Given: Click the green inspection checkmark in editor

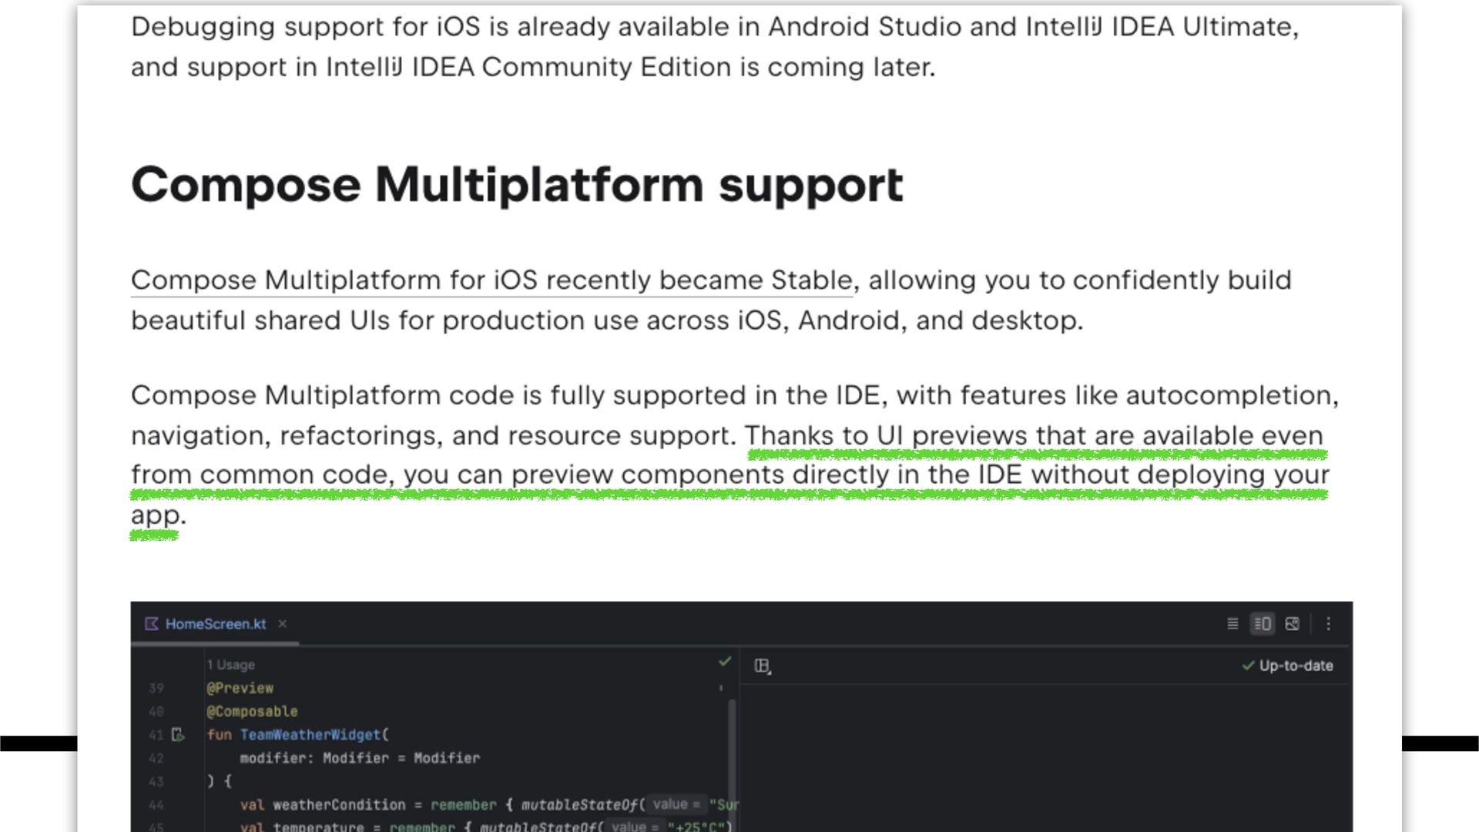Looking at the screenshot, I should (724, 662).
